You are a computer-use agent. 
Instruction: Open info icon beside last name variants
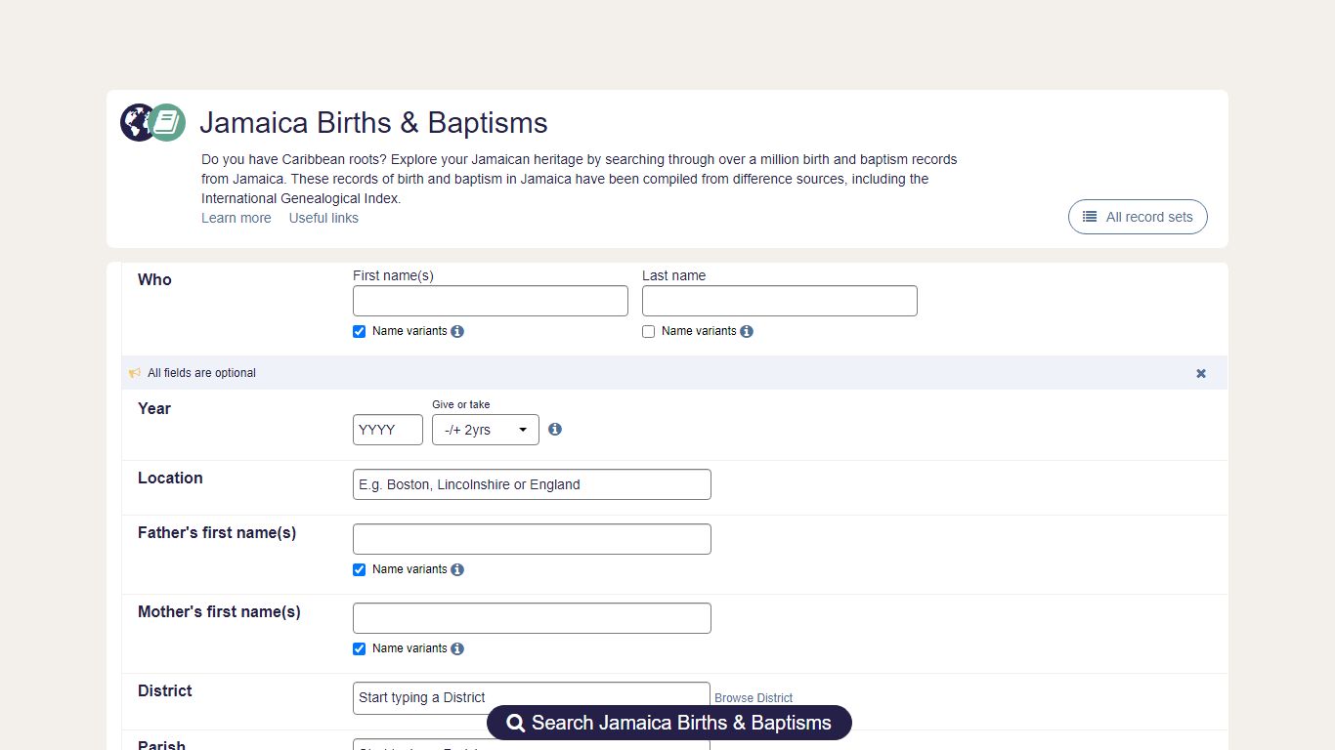(747, 331)
